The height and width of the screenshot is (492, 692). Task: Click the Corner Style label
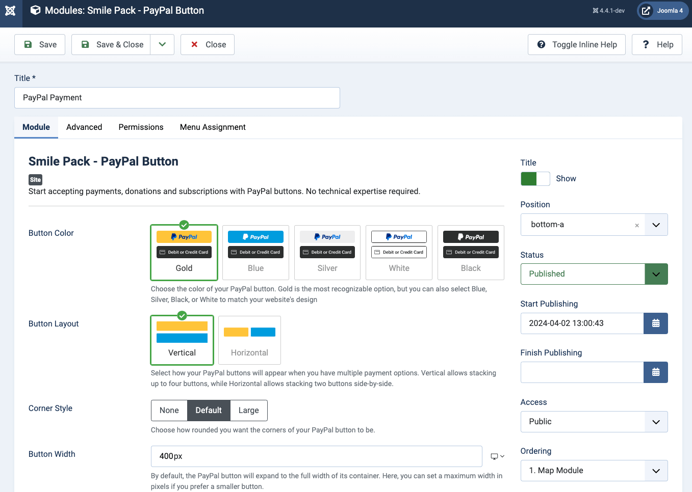pos(50,408)
